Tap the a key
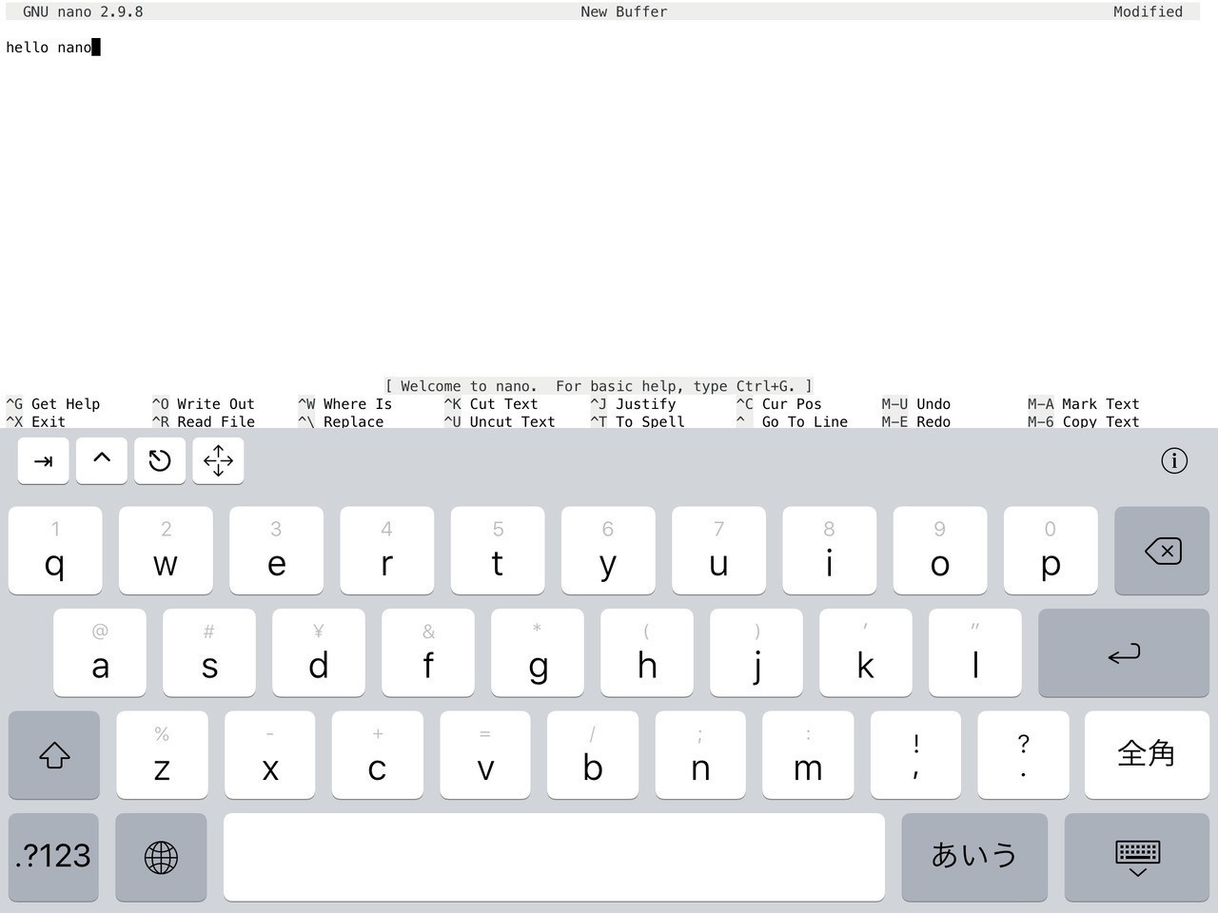The height and width of the screenshot is (913, 1218). pos(100,653)
